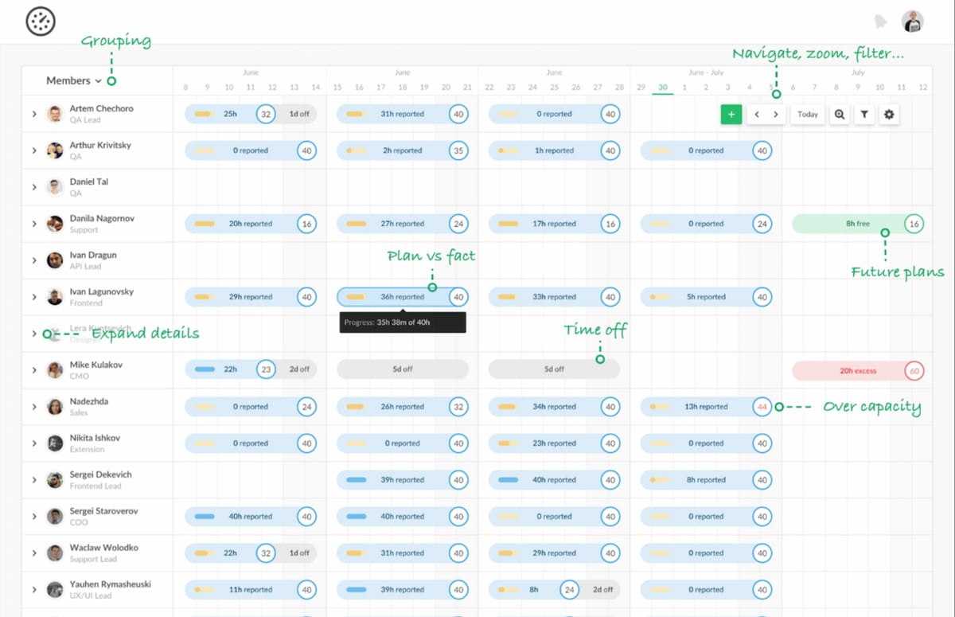Screen dimensions: 955x617
Task: Click the Today button
Action: [807, 114]
